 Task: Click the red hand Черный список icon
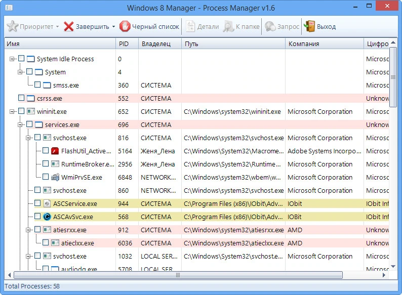[125, 26]
